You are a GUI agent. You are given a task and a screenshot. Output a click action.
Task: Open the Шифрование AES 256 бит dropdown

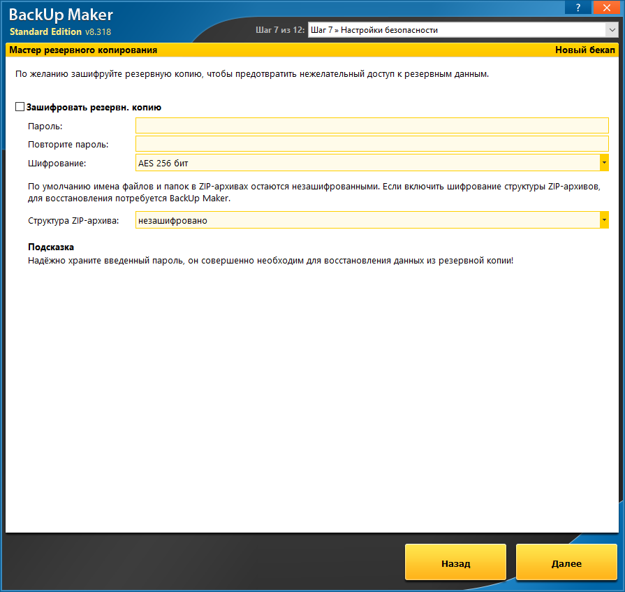[x=372, y=163]
